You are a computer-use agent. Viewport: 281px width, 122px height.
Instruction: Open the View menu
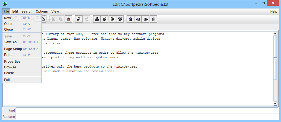(55, 11)
